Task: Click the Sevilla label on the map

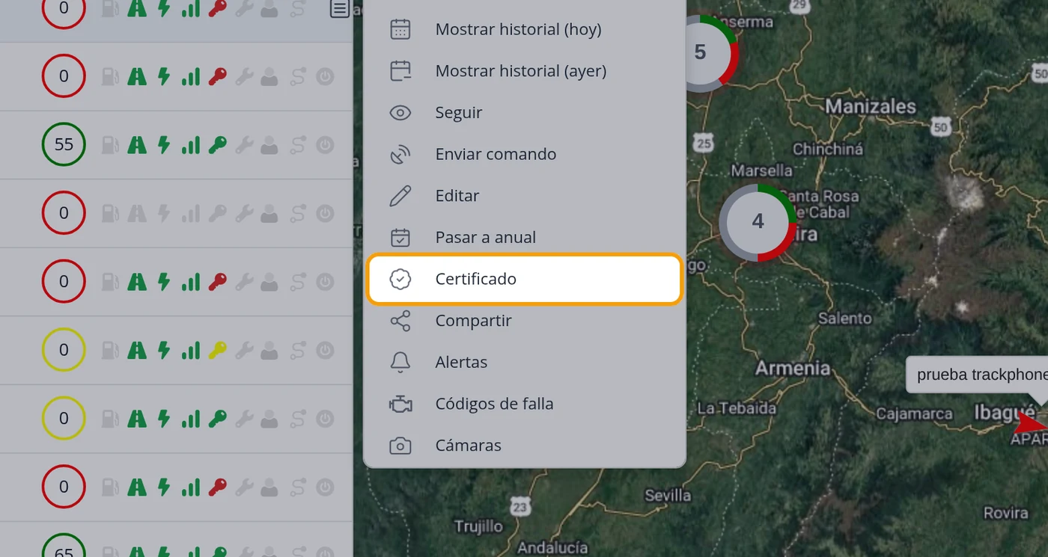Action: point(668,496)
